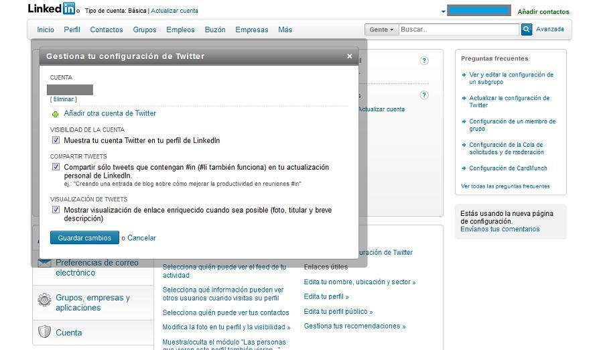Image resolution: width=603 pixels, height=350 pixels.
Task: Open the Buzón menu item
Action: [x=215, y=30]
